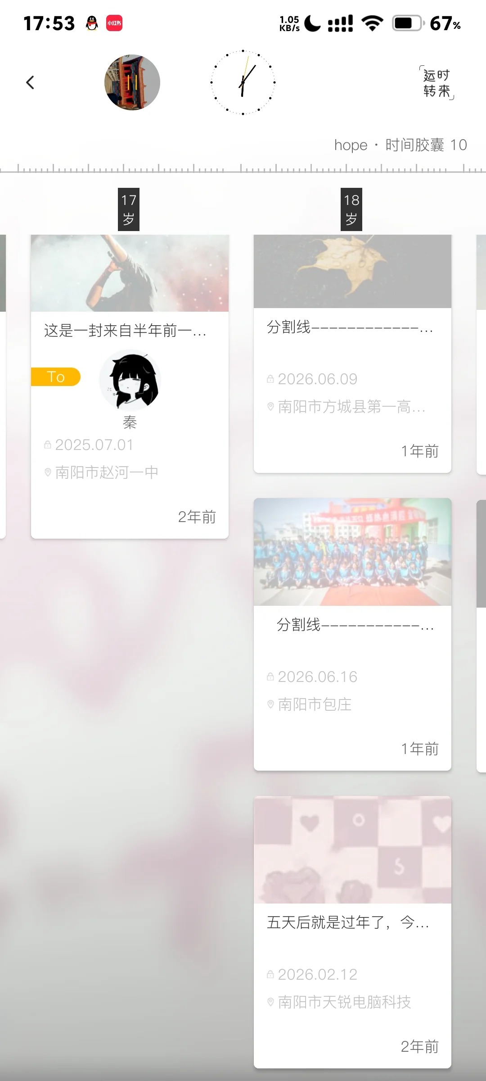Tap location 南阳市方城县第一高…
Screen dimensions: 486x1081
[x=351, y=407]
